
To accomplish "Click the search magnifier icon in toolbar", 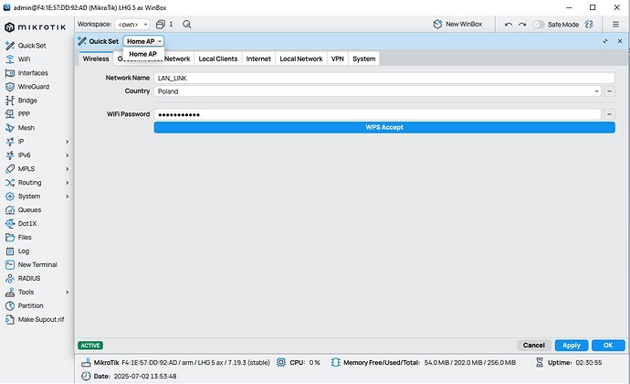I will 187,24.
